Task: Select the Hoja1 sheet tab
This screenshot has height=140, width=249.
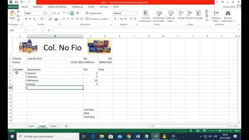Action: point(31,126)
